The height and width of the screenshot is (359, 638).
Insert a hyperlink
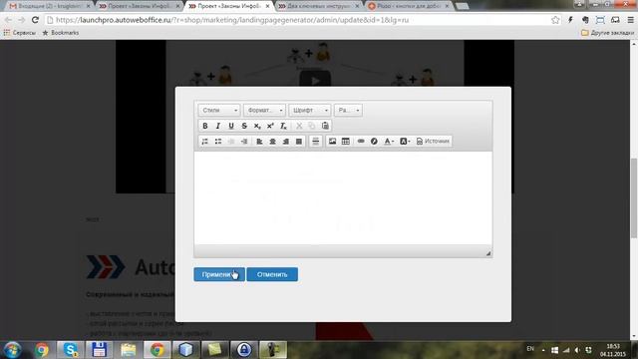[361, 142]
